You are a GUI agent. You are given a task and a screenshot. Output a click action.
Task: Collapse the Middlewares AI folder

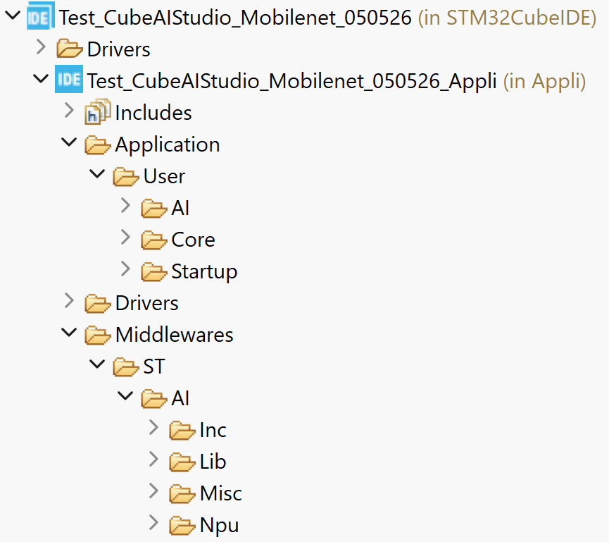tap(125, 396)
